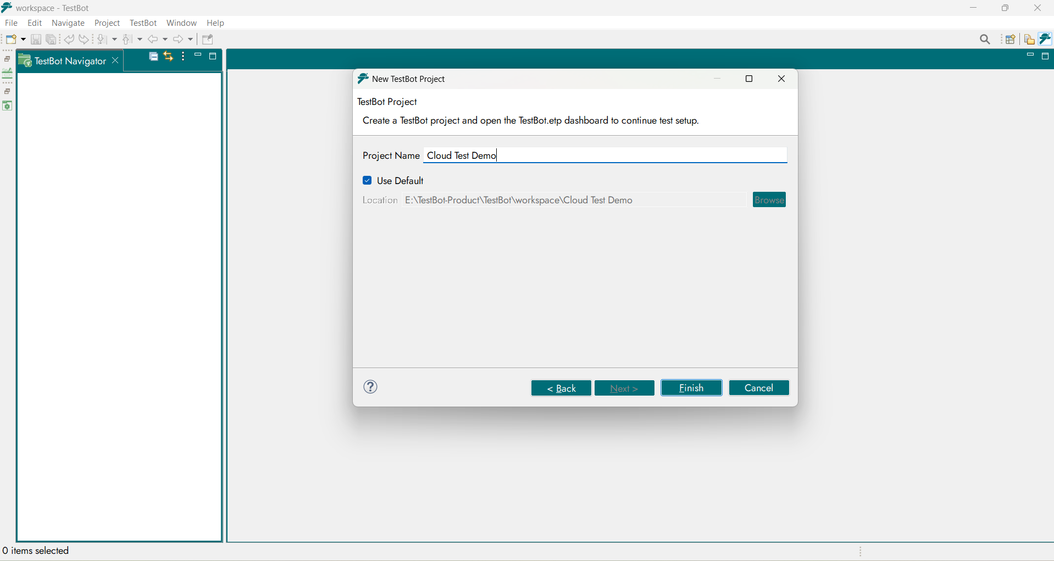The image size is (1054, 561).
Task: Open the Back navigation history dropdown arrow
Action: point(165,40)
